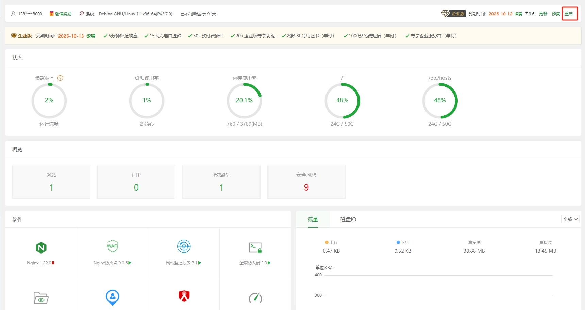
Task: Open the red shield software icon
Action: [x=184, y=296]
